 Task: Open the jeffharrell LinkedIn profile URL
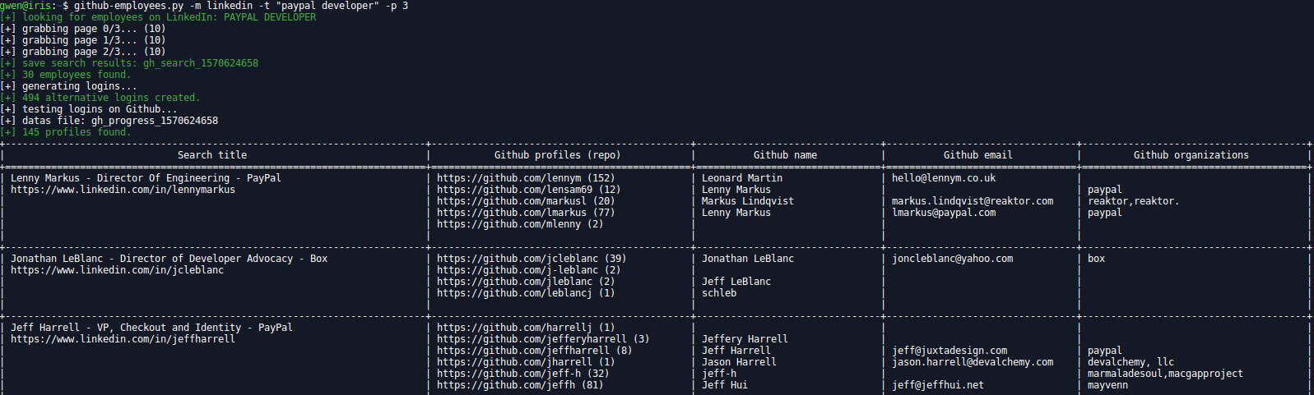tap(123, 339)
